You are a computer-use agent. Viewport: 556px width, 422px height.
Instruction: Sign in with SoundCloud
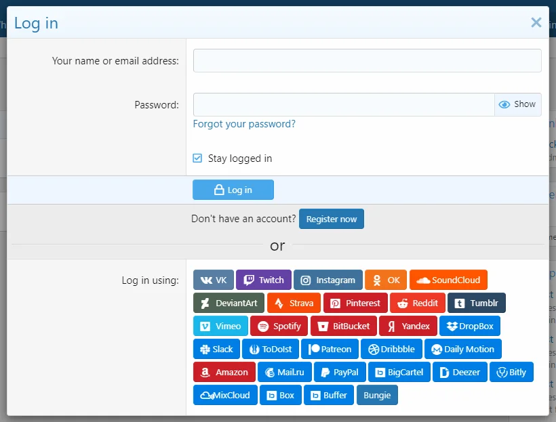click(448, 280)
